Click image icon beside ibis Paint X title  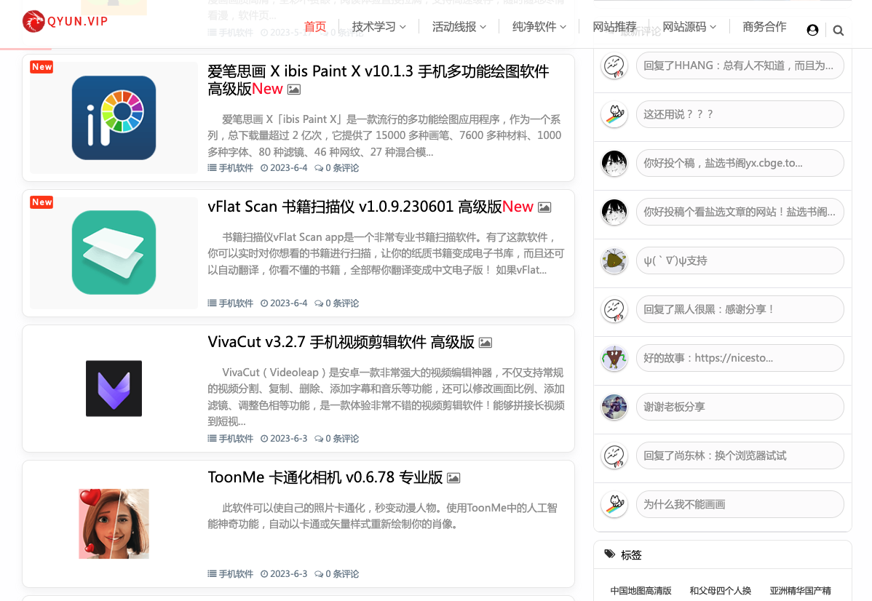tap(294, 89)
